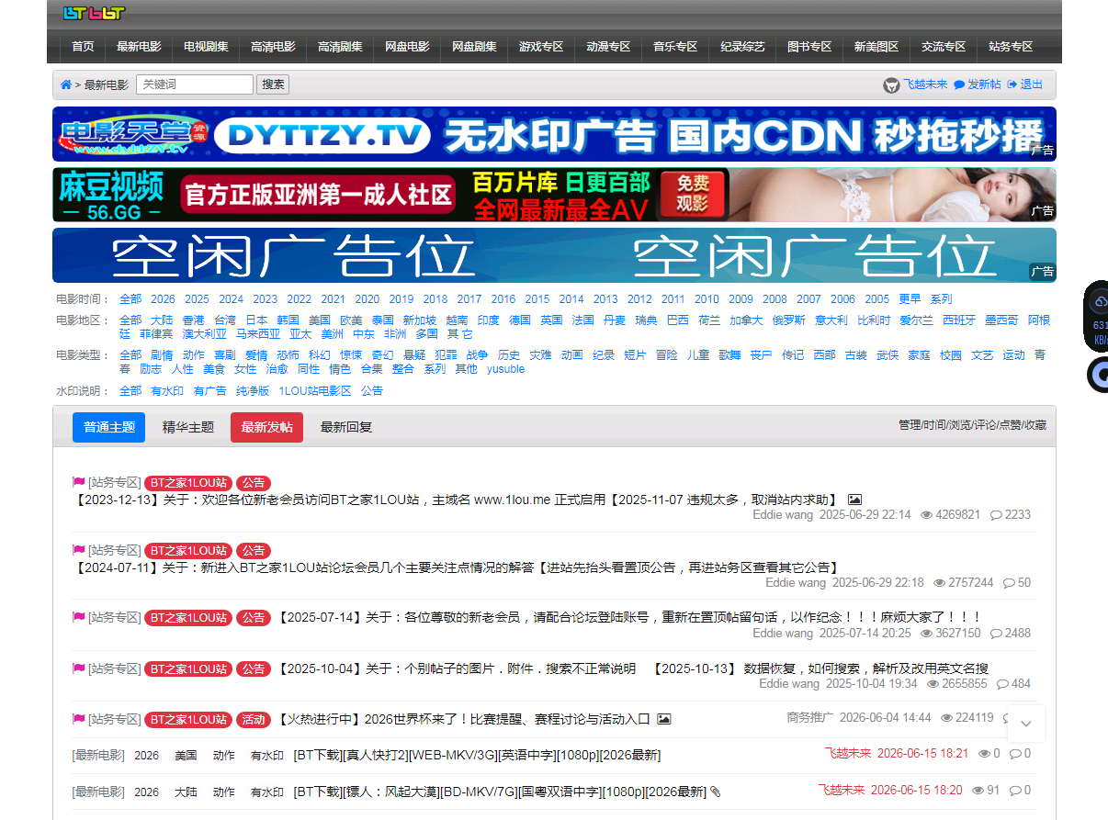Viewport: 1108px width, 820px height.
Task: Open 高清电影 in the navigation bar
Action: coord(273,47)
